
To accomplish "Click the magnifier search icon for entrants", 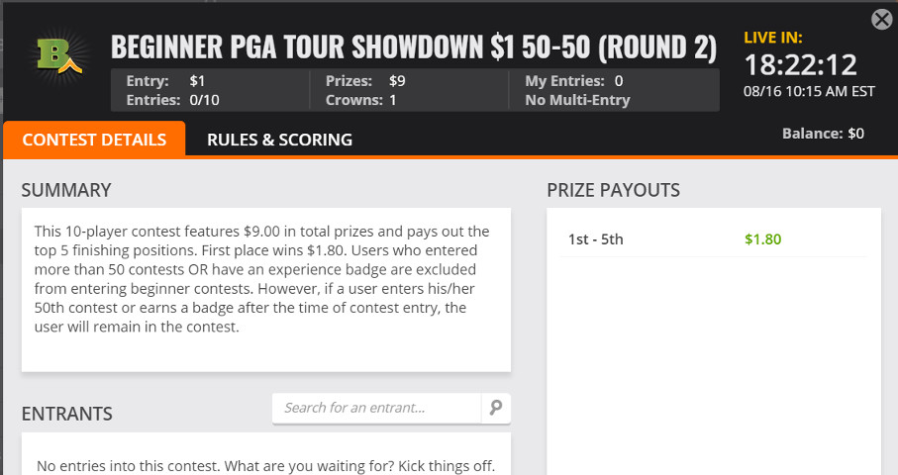I will (x=496, y=408).
